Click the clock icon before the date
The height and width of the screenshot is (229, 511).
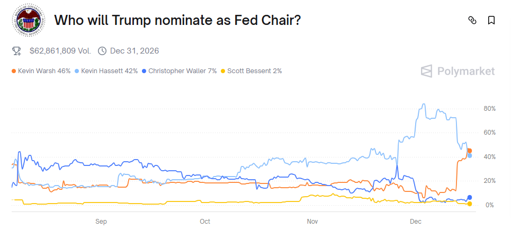(x=102, y=51)
